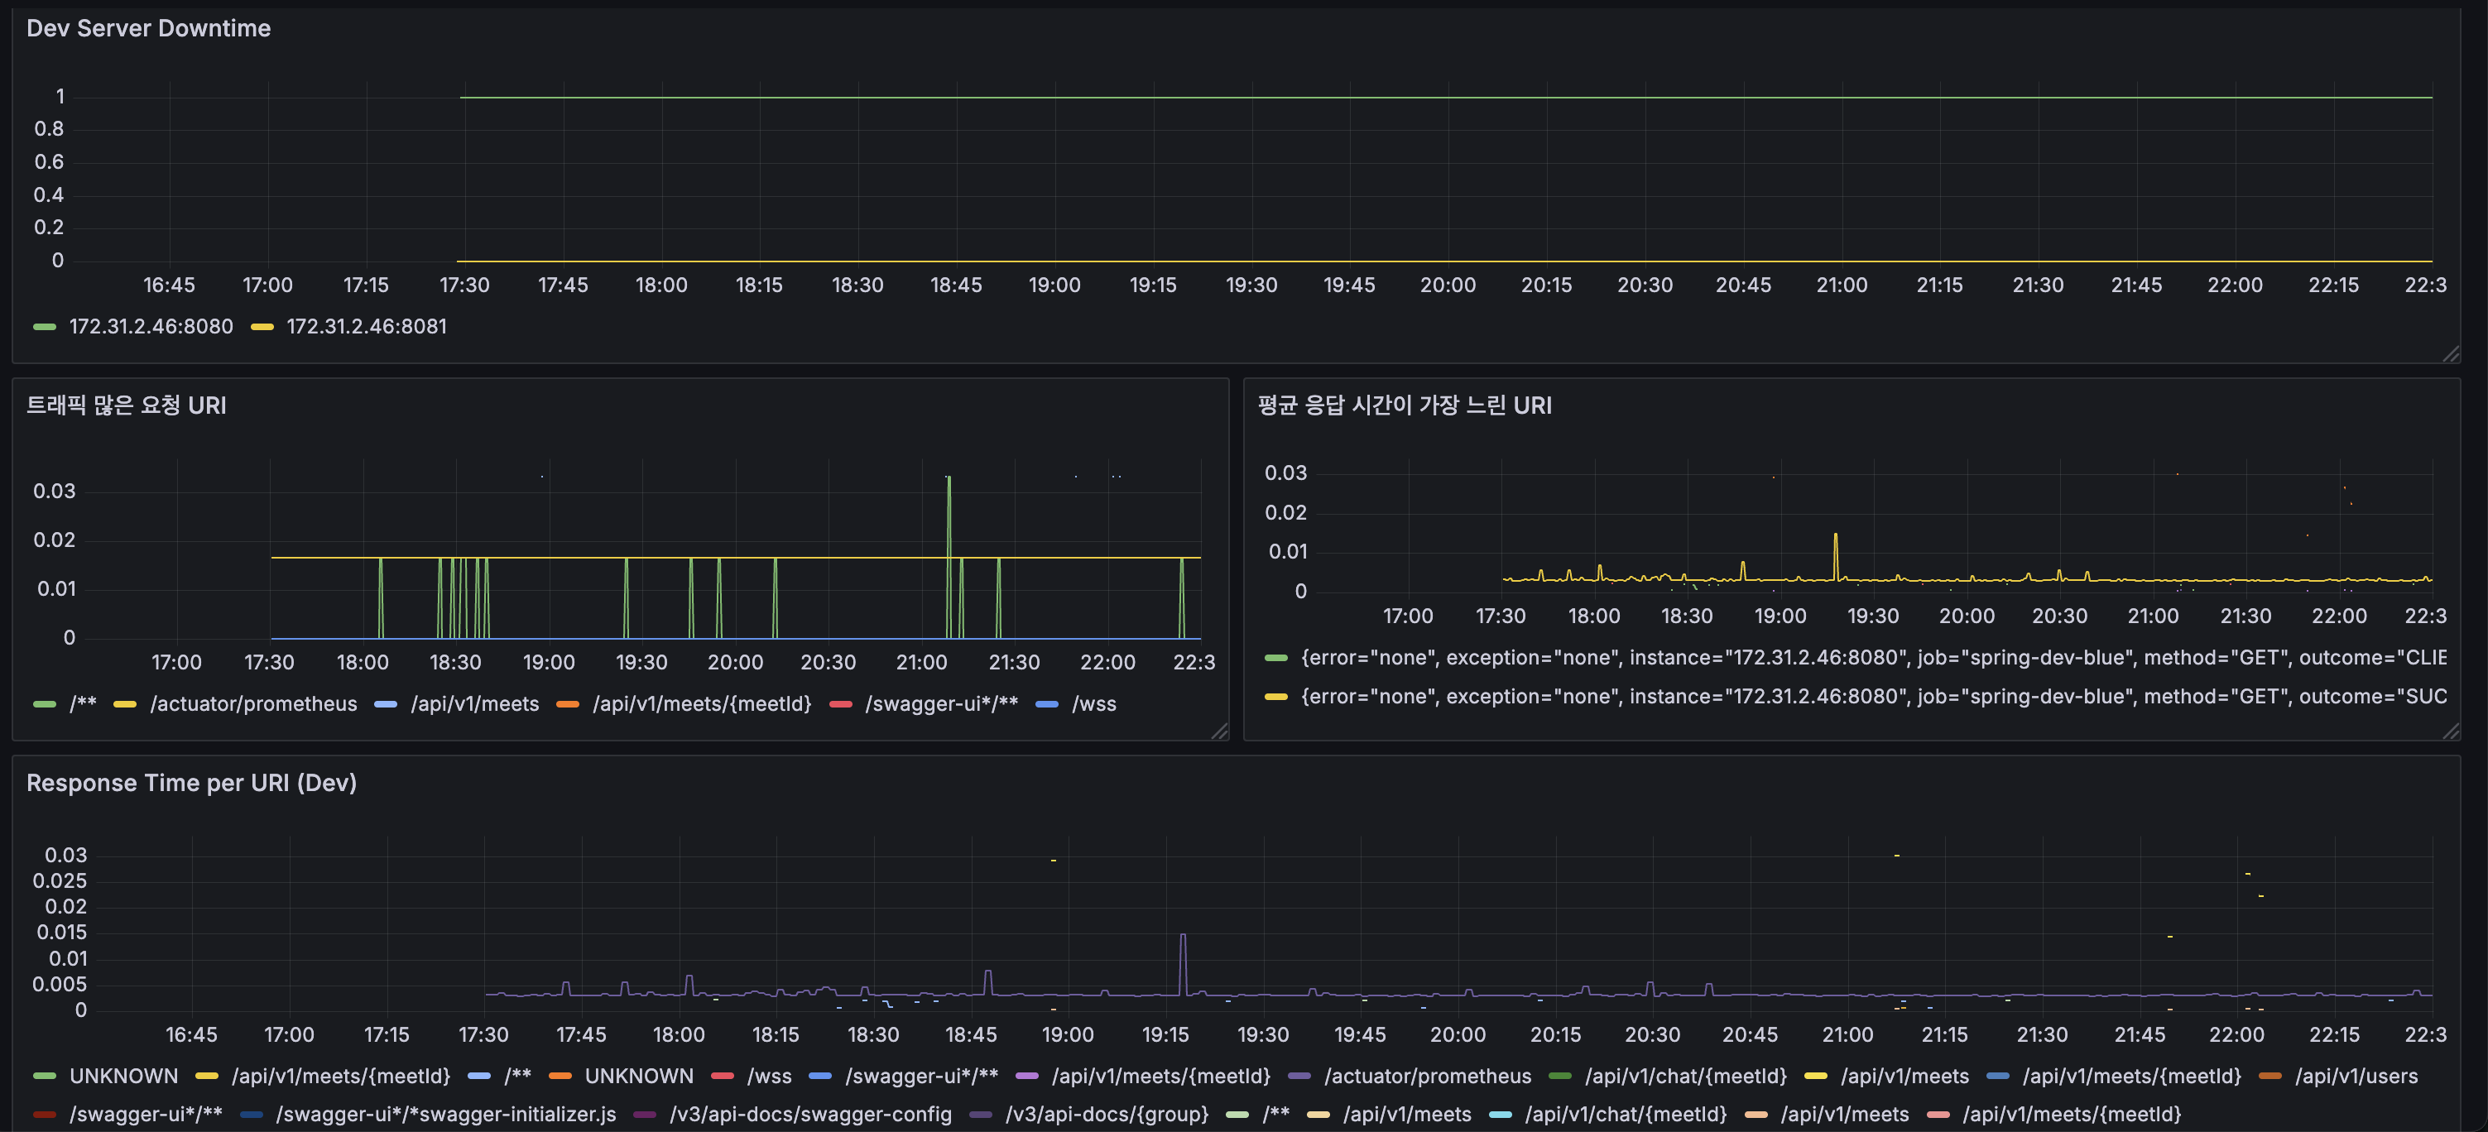Toggle /wss series in traffic panel legend
Image resolution: width=2488 pixels, height=1132 pixels.
[x=1094, y=704]
